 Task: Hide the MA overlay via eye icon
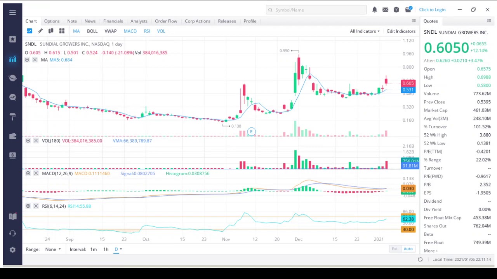click(27, 60)
